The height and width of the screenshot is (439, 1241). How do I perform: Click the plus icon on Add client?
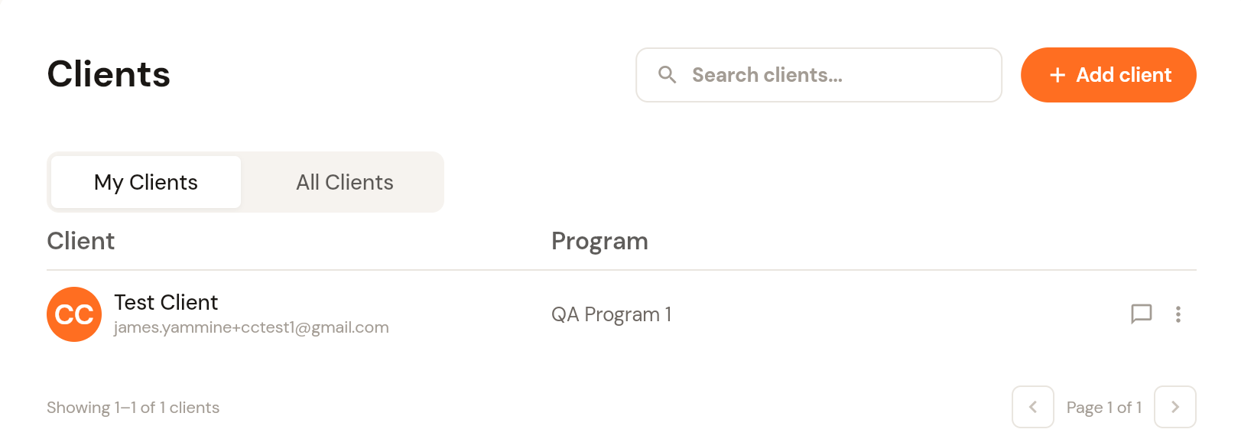tap(1057, 75)
